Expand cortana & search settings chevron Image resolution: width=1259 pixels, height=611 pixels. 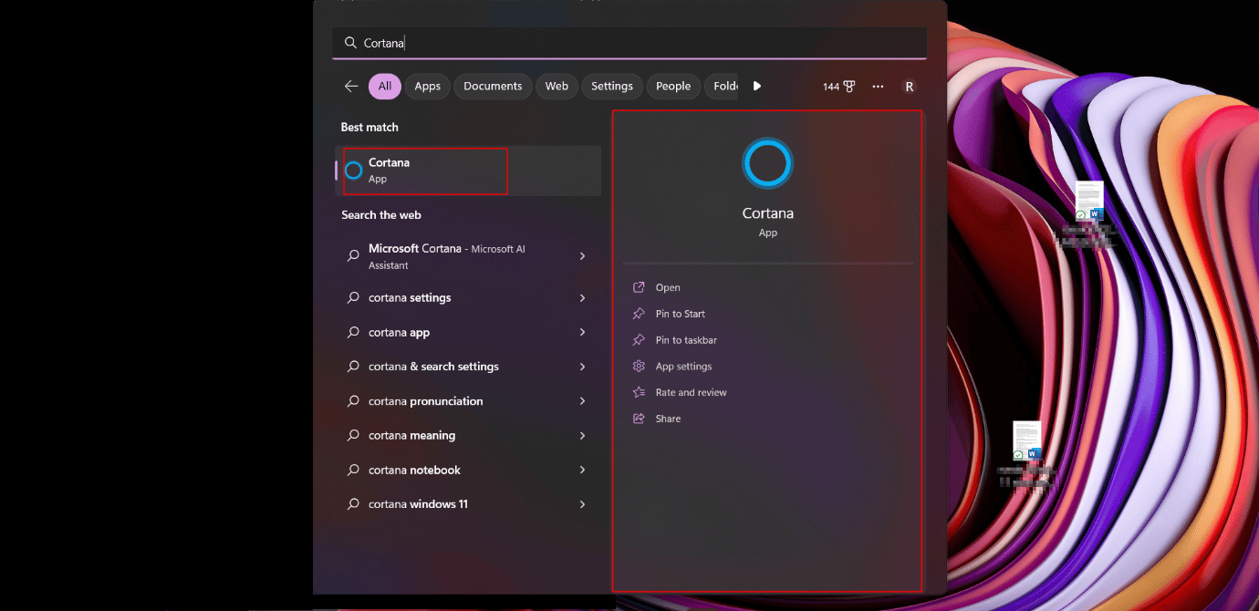(582, 367)
